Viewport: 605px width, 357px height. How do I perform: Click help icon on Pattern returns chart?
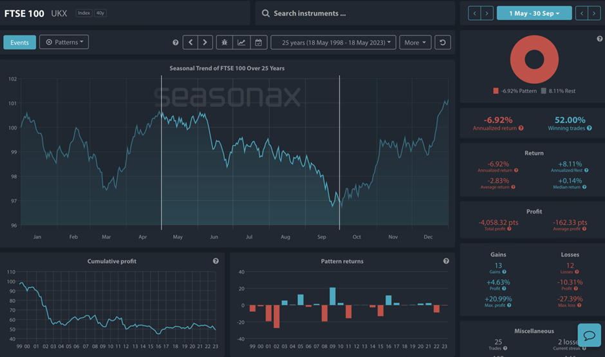(446, 261)
